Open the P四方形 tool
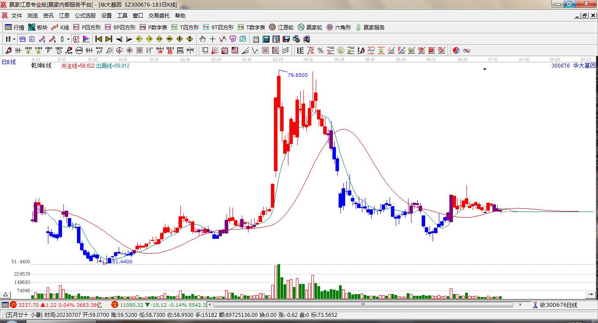 click(x=87, y=27)
